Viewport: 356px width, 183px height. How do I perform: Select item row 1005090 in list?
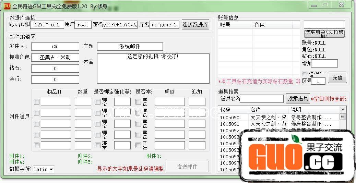230,117
